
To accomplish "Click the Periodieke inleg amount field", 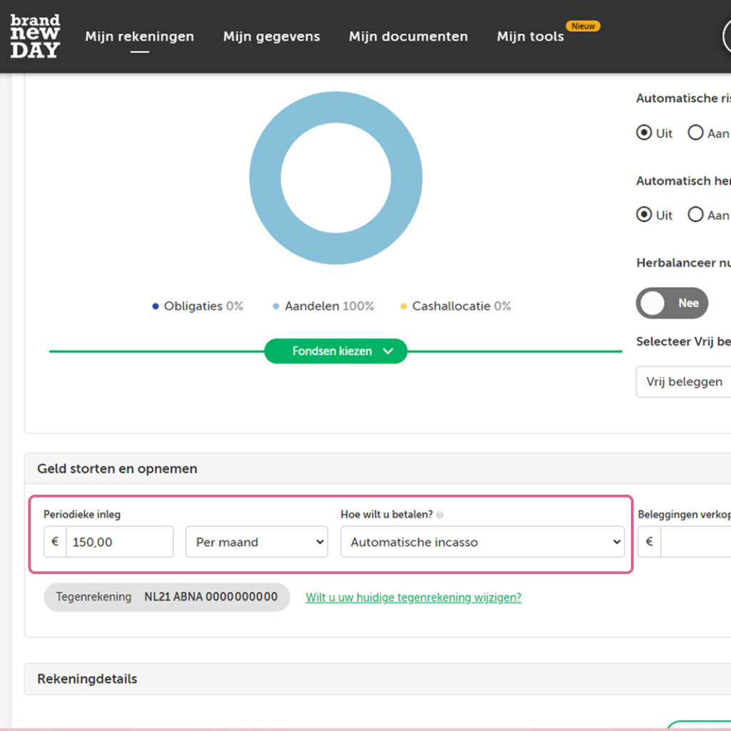I will [119, 542].
